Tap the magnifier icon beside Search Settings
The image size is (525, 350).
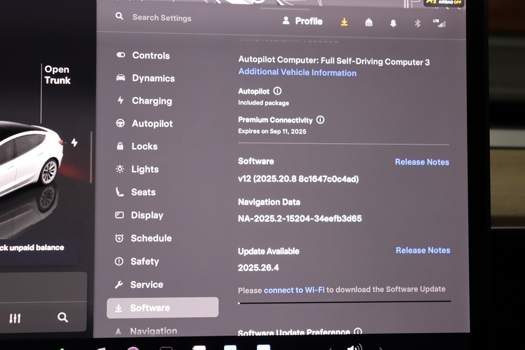(x=119, y=16)
